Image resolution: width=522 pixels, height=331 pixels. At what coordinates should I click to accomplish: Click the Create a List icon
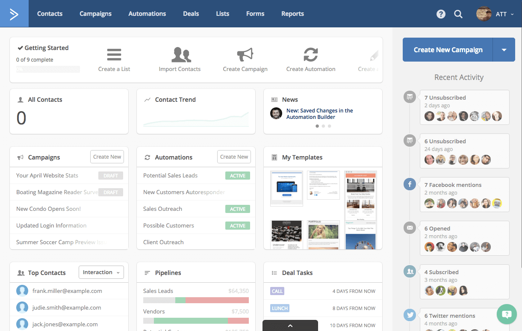pyautogui.click(x=114, y=55)
